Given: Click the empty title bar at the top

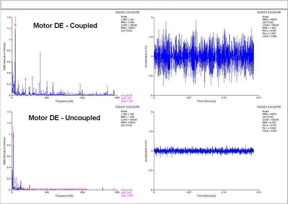Looking at the screenshot, I should click(144, 5).
